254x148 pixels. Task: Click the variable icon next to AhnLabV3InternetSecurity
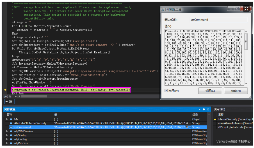(11, 123)
